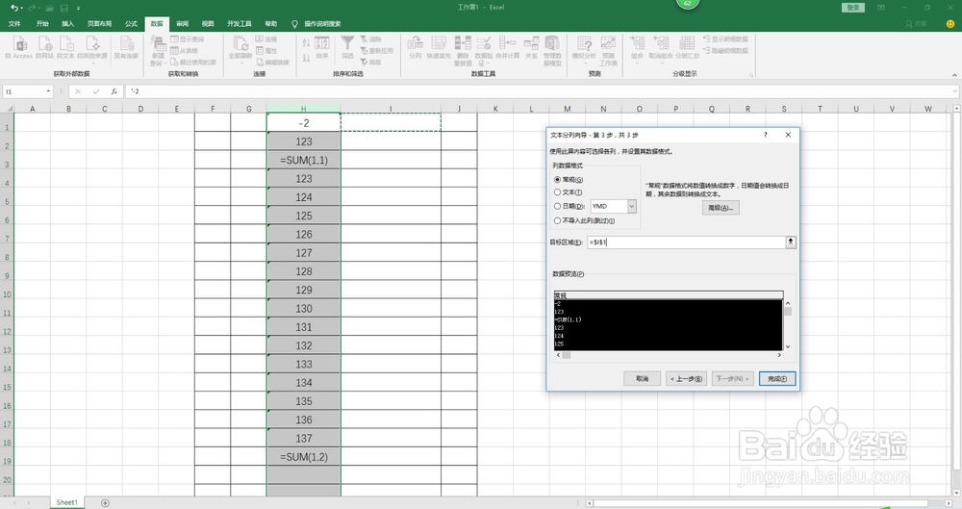Select the 文本(T) radio button
962x509 pixels.
557,192
